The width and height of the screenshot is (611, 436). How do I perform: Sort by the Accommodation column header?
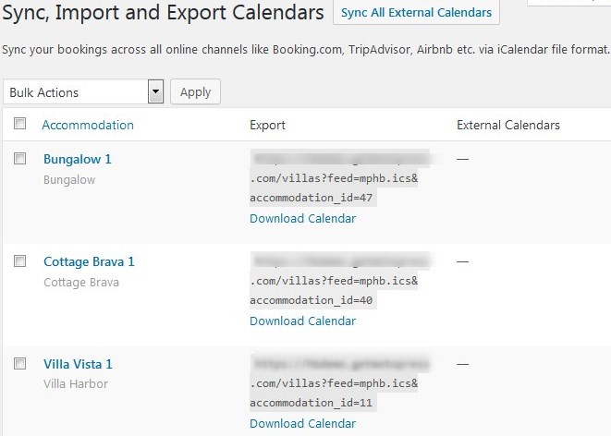pyautogui.click(x=88, y=125)
